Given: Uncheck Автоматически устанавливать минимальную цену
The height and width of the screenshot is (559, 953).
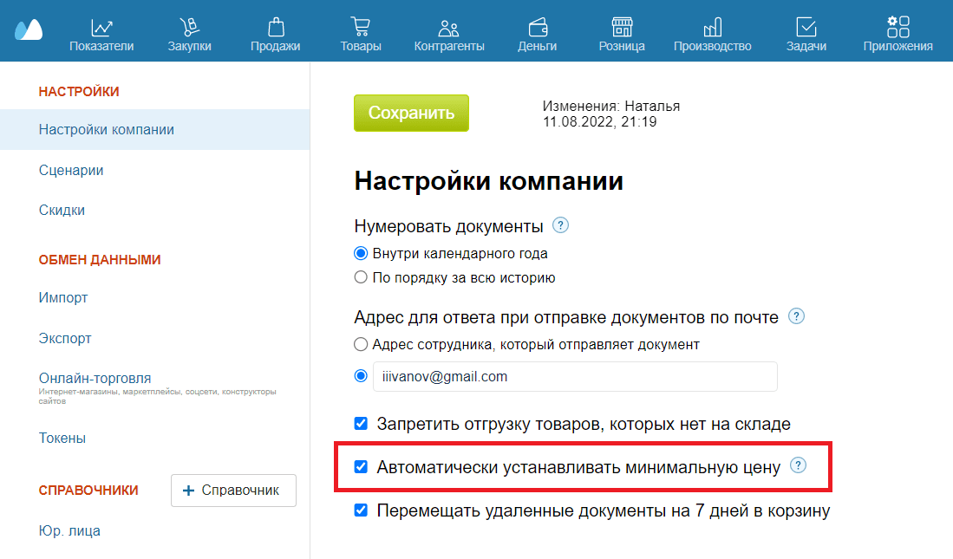Looking at the screenshot, I should pyautogui.click(x=360, y=466).
